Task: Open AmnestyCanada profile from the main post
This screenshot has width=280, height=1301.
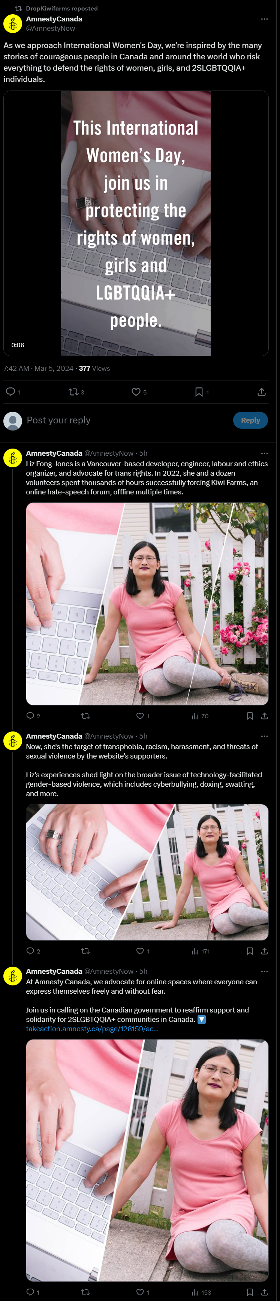Action: [x=54, y=19]
